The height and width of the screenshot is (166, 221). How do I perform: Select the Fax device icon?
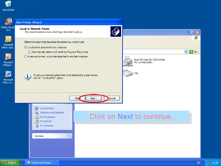pyautogui.click(x=128, y=73)
